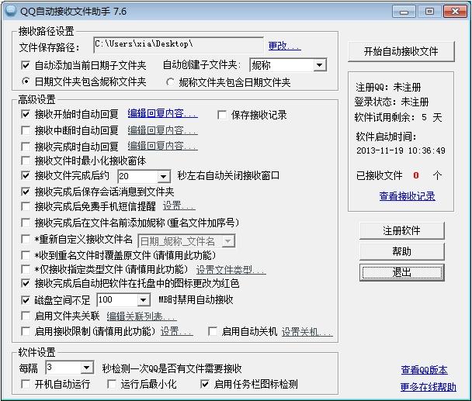This screenshot has width=472, height=401.
Task: Enable 启用文件夹关联 checkbox
Action: (26, 316)
